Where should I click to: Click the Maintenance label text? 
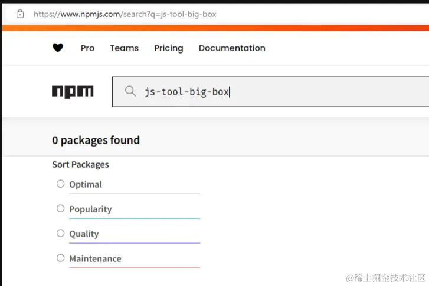click(95, 258)
